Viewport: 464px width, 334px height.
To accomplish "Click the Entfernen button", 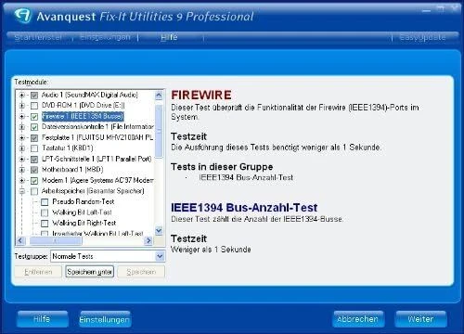I will point(38,272).
